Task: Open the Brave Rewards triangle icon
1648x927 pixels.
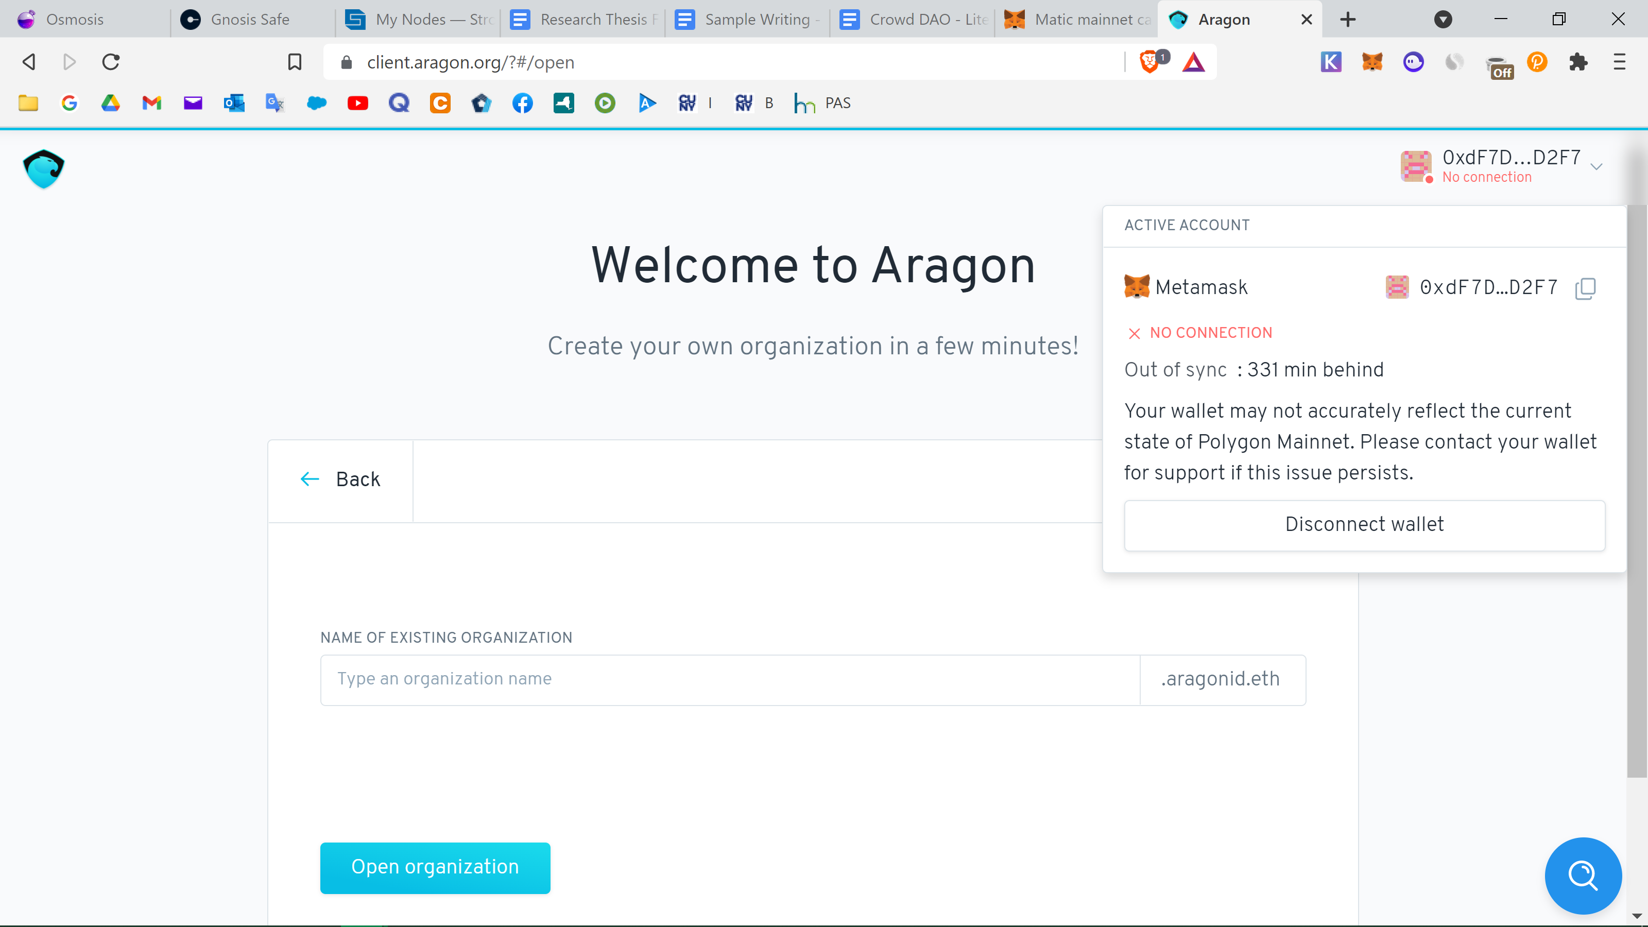Action: tap(1193, 62)
